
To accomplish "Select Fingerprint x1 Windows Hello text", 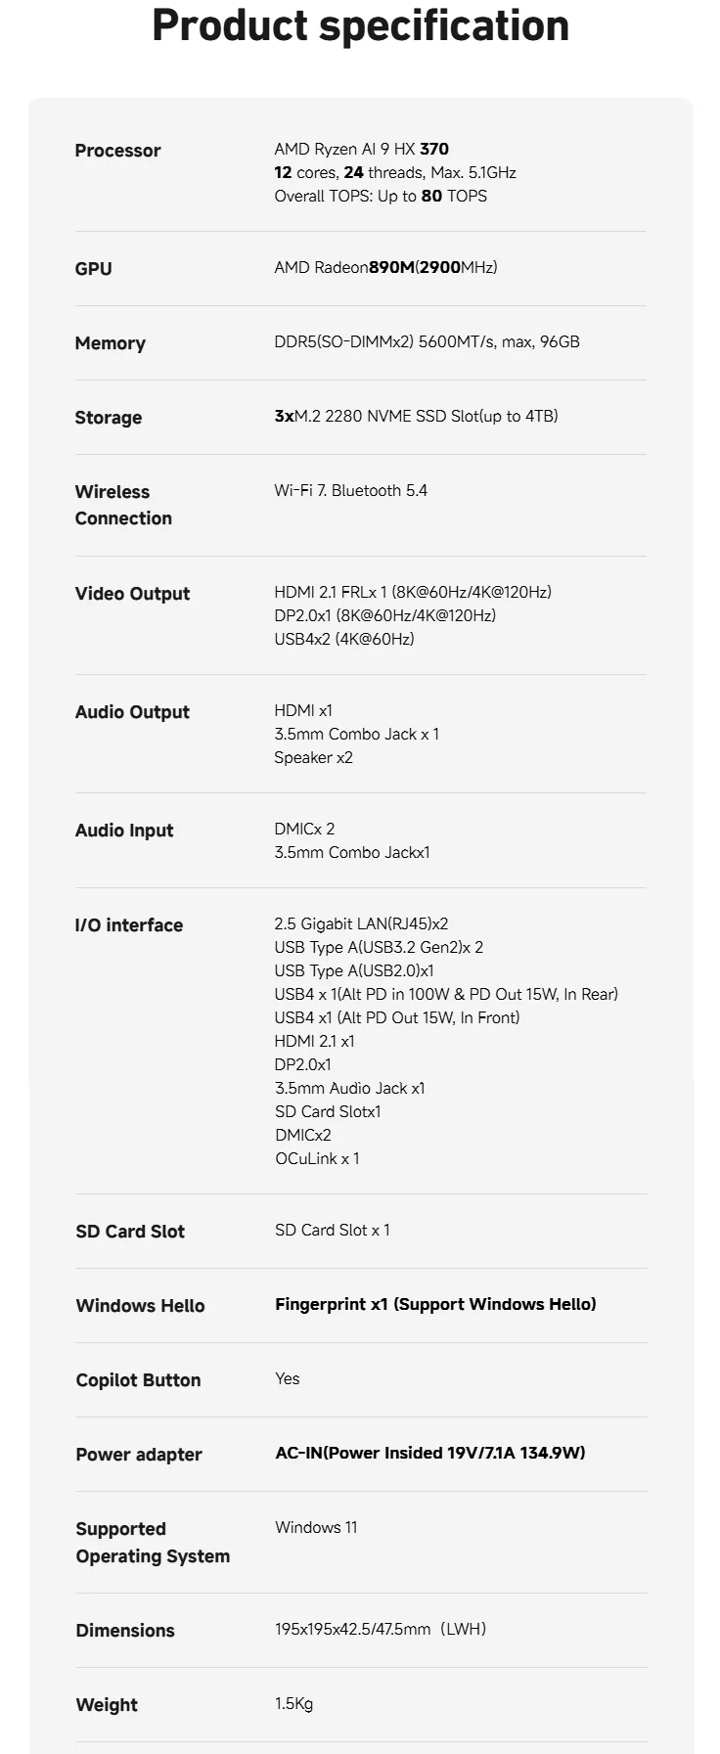I will point(435,1304).
